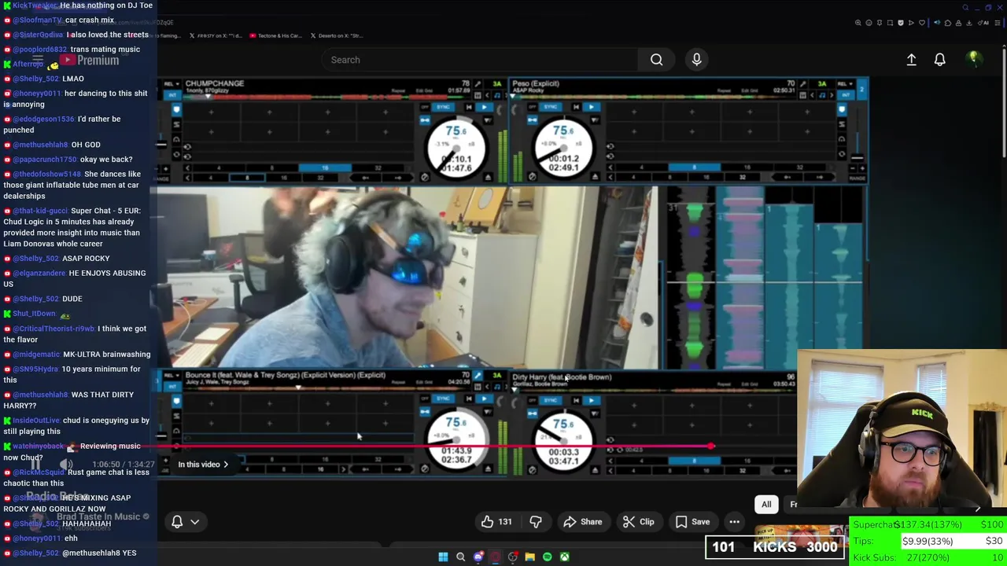Save the video to a playlist
This screenshot has height=566, width=1007.
click(692, 522)
